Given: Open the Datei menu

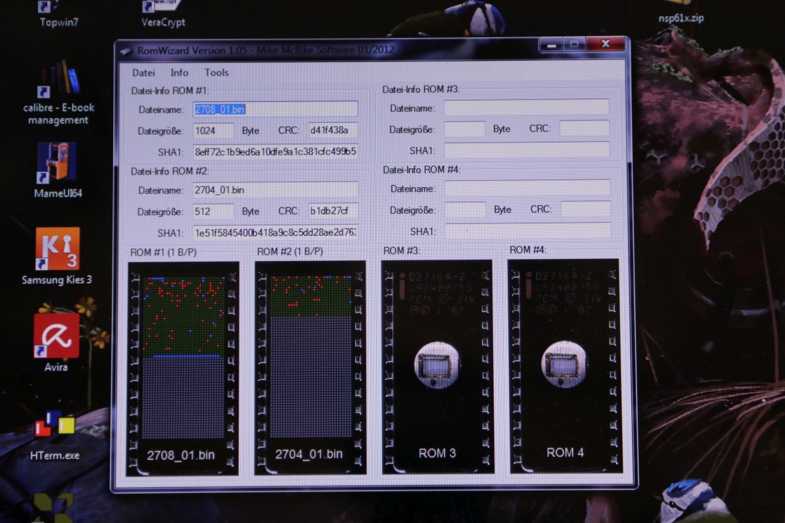Looking at the screenshot, I should 143,73.
